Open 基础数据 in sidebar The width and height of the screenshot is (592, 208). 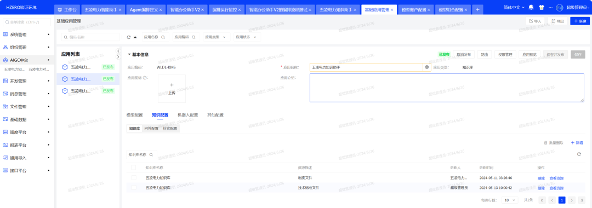click(27, 119)
